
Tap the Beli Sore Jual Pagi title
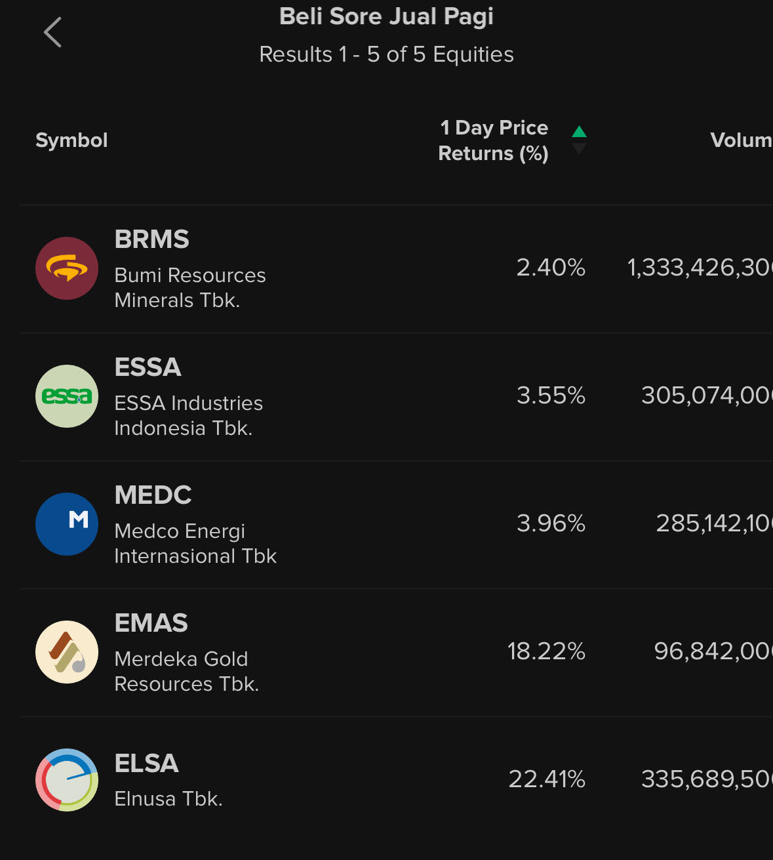click(386, 16)
